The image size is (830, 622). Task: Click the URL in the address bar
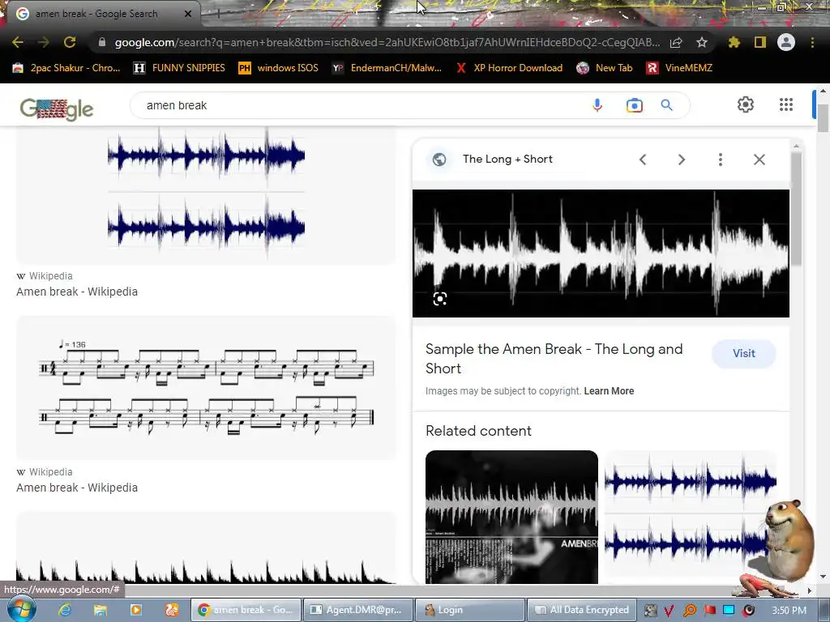(387, 42)
